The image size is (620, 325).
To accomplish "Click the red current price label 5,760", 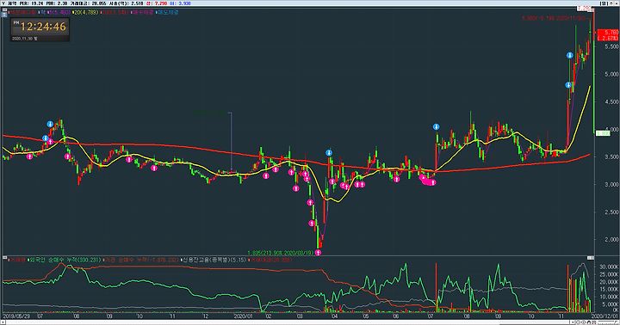I will [608, 34].
